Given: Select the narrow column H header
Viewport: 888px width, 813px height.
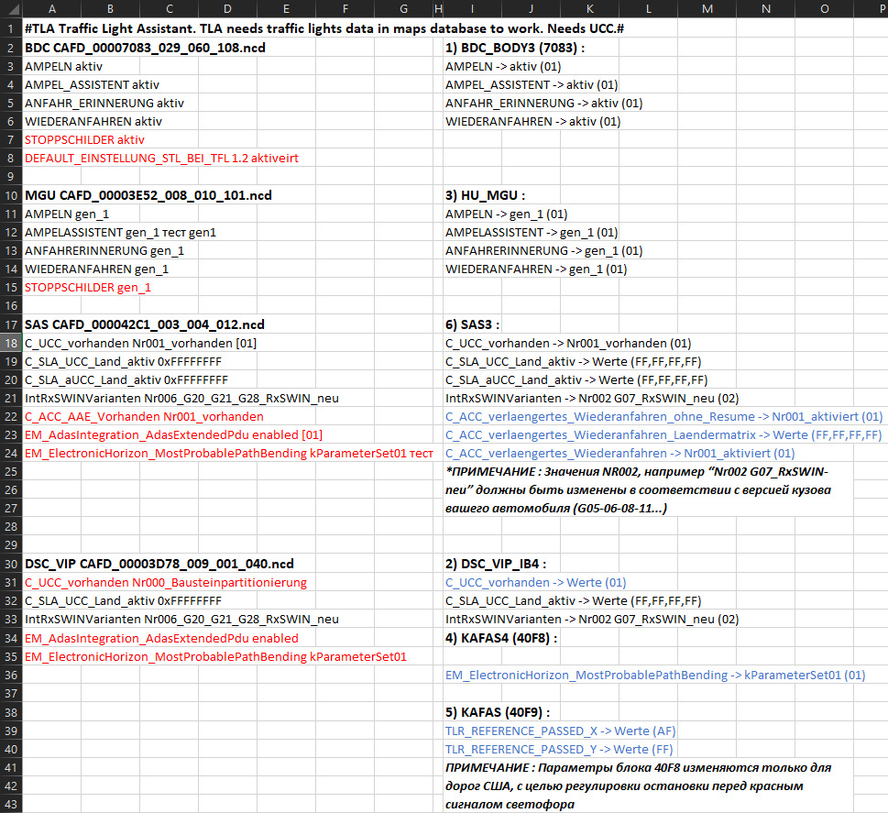Looking at the screenshot, I should tap(438, 8).
